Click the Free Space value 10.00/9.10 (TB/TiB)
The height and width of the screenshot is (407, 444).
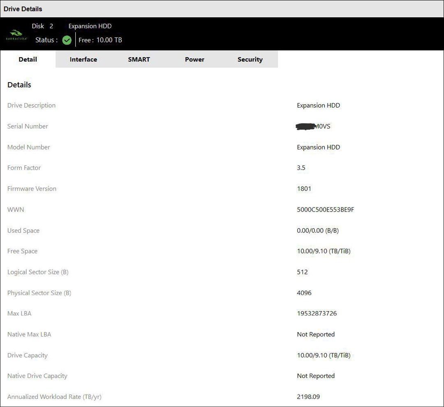pos(324,251)
